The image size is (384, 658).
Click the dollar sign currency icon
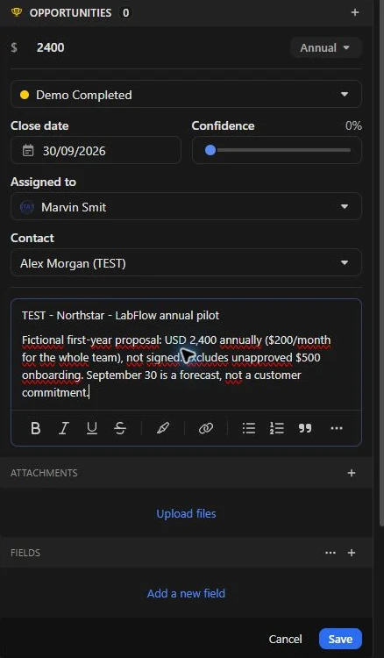[14, 47]
